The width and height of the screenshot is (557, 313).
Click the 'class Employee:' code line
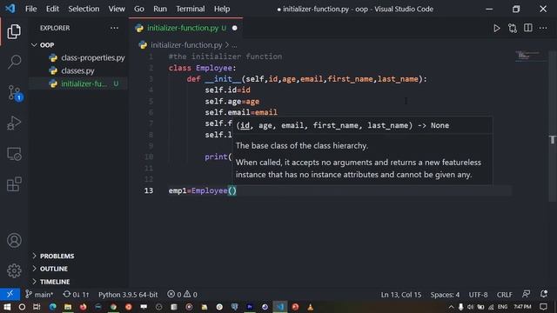[202, 68]
